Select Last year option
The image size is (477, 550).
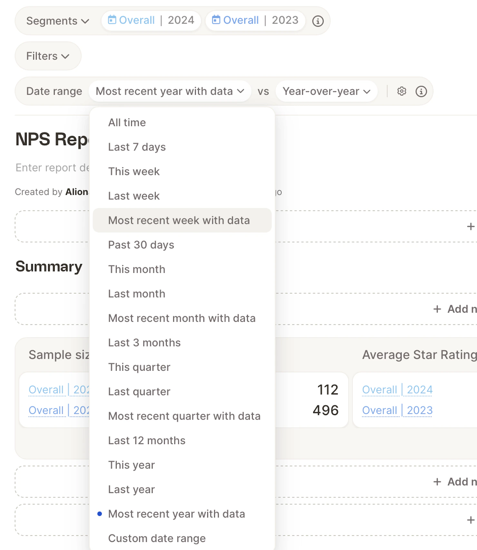coord(182,490)
